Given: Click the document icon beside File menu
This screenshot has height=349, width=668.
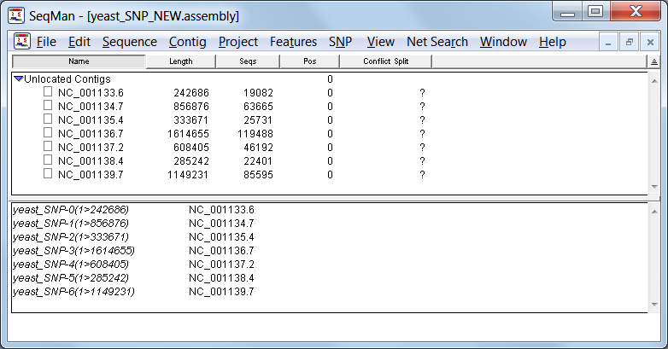Looking at the screenshot, I should tap(21, 41).
